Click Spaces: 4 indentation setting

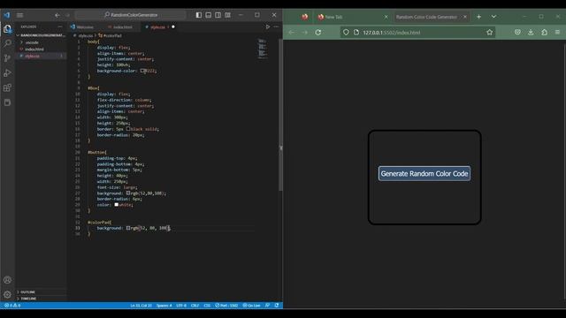point(164,306)
